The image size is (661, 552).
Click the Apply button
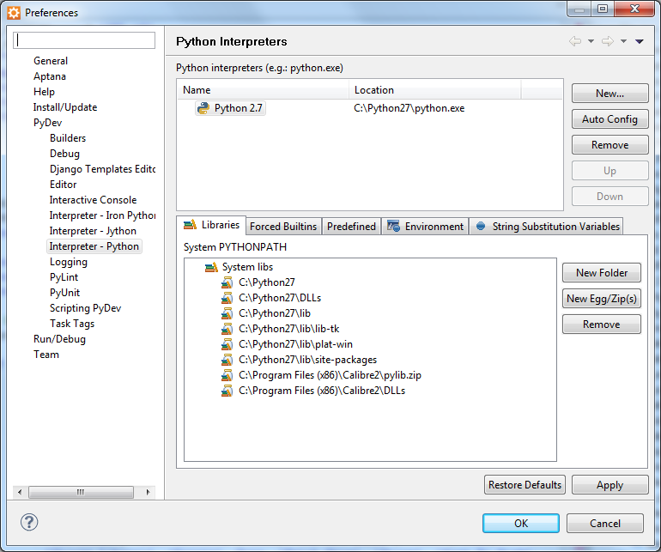[x=609, y=485]
